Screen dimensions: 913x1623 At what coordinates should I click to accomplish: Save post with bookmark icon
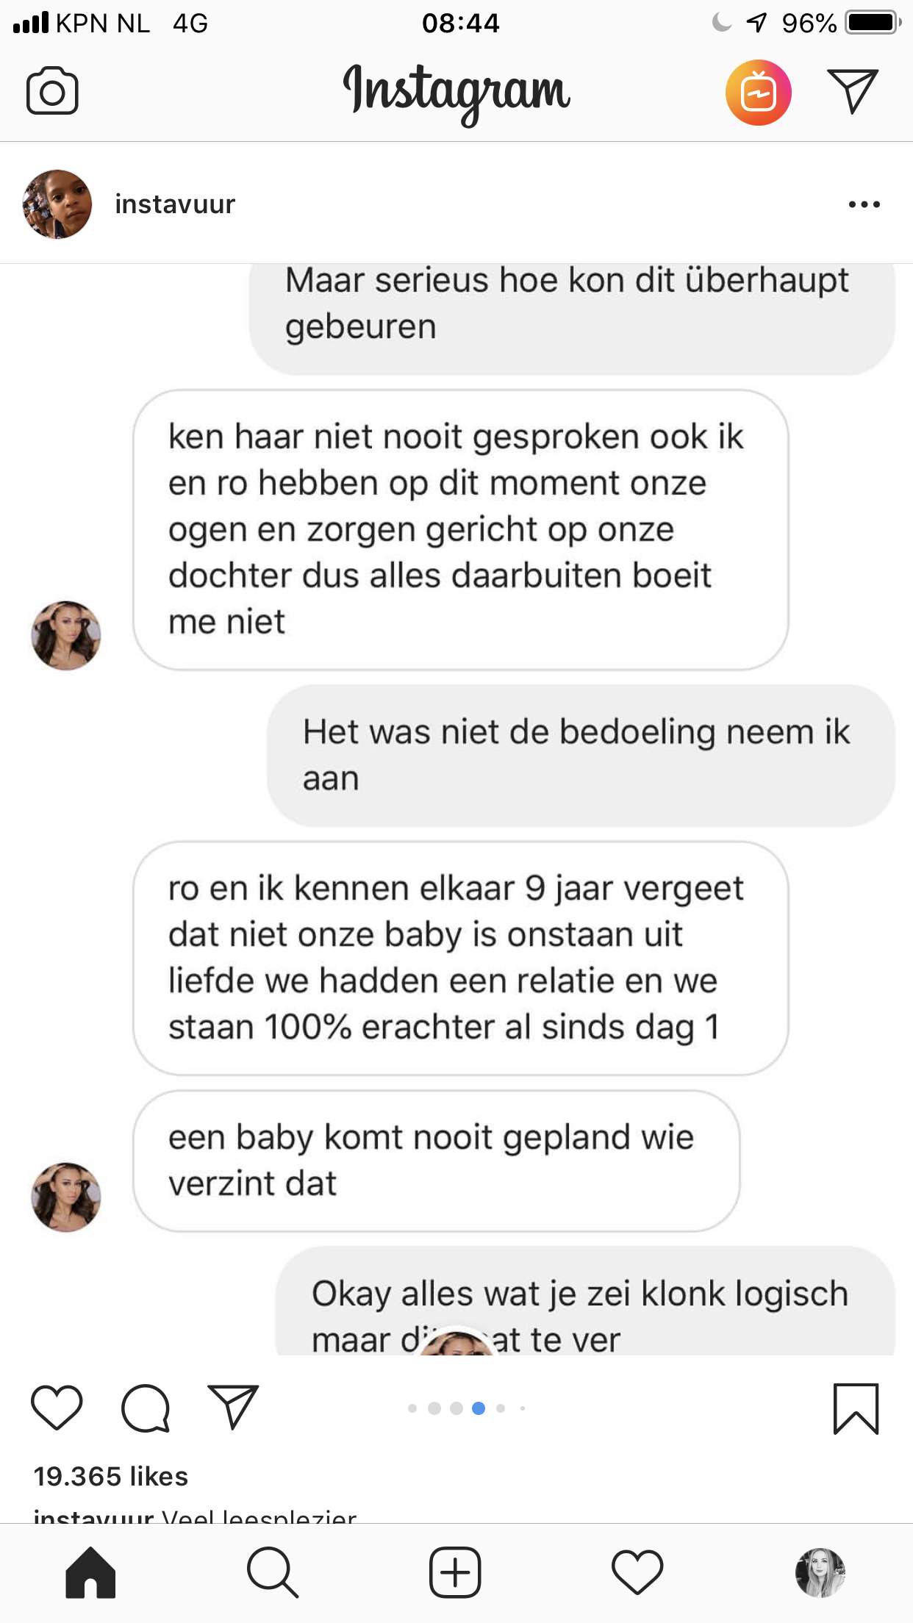click(856, 1408)
